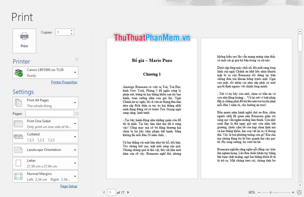Click the 'Chương 1' heading in the preview
Screen dimensions: 304x197
click(x=152, y=74)
